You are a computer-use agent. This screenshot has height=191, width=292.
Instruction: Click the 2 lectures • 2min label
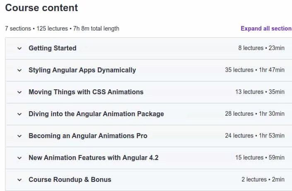[x=263, y=179]
